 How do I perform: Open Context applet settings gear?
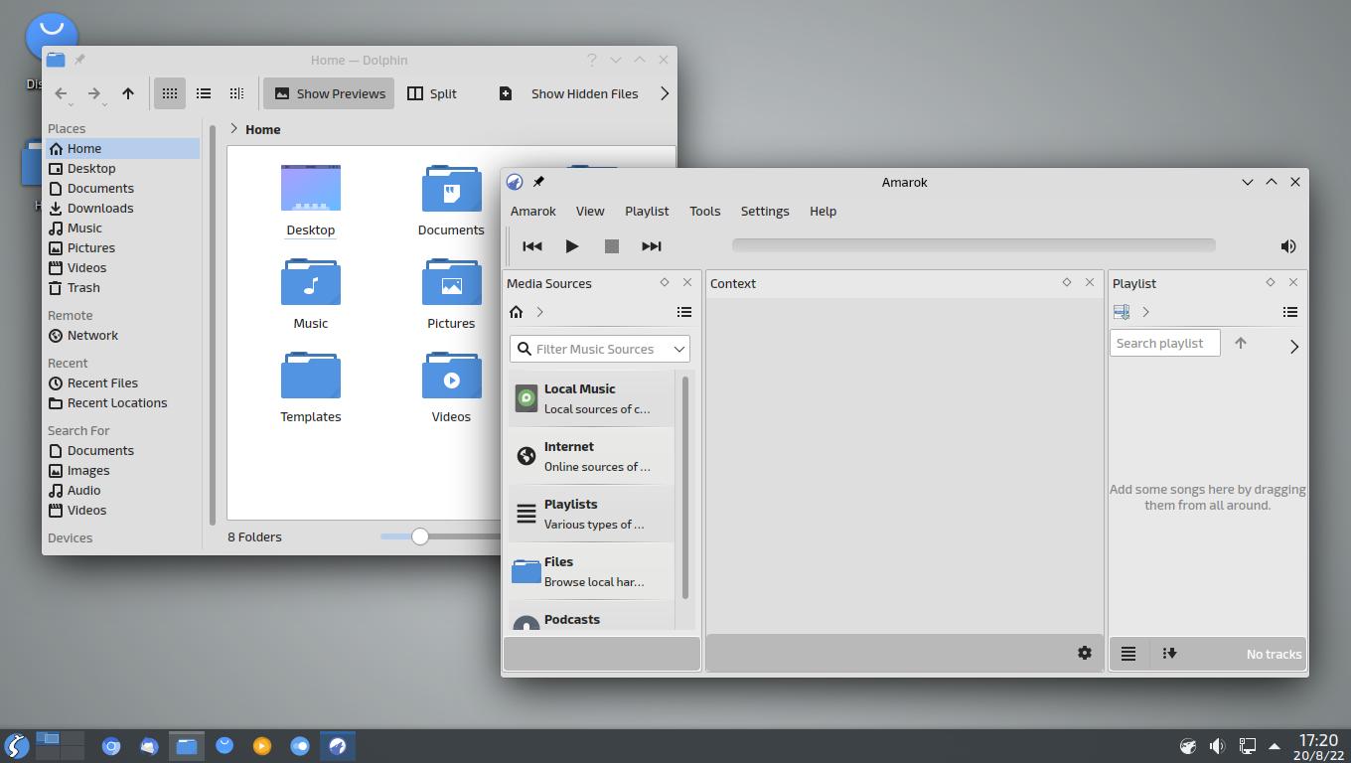coord(1085,653)
